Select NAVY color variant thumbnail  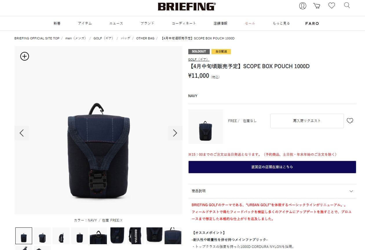pos(206,126)
